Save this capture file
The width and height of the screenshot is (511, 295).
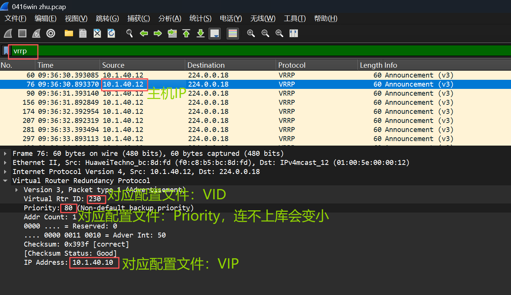point(83,33)
